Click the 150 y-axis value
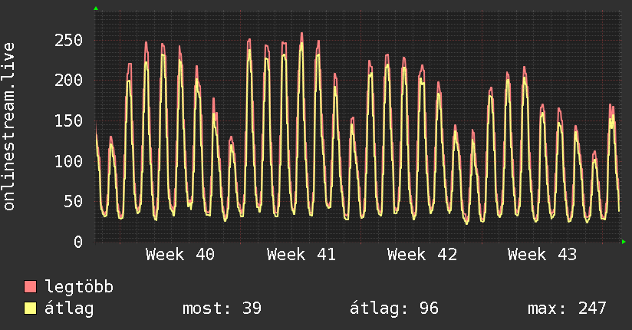The image size is (632, 330). click(69, 120)
